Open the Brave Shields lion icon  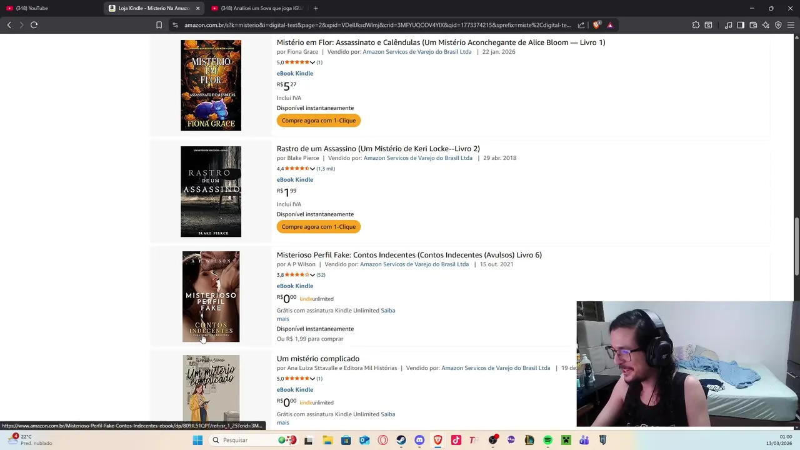tap(596, 25)
